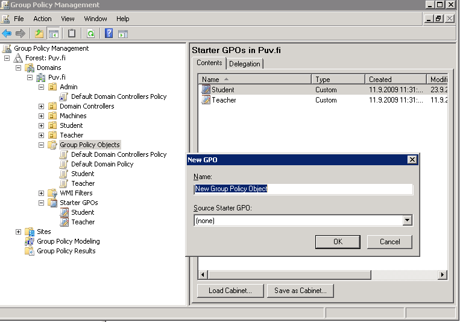Click the Forest: Puv.fi triangle icon
Viewport: 460px width, 322px height.
pyautogui.click(x=18, y=58)
